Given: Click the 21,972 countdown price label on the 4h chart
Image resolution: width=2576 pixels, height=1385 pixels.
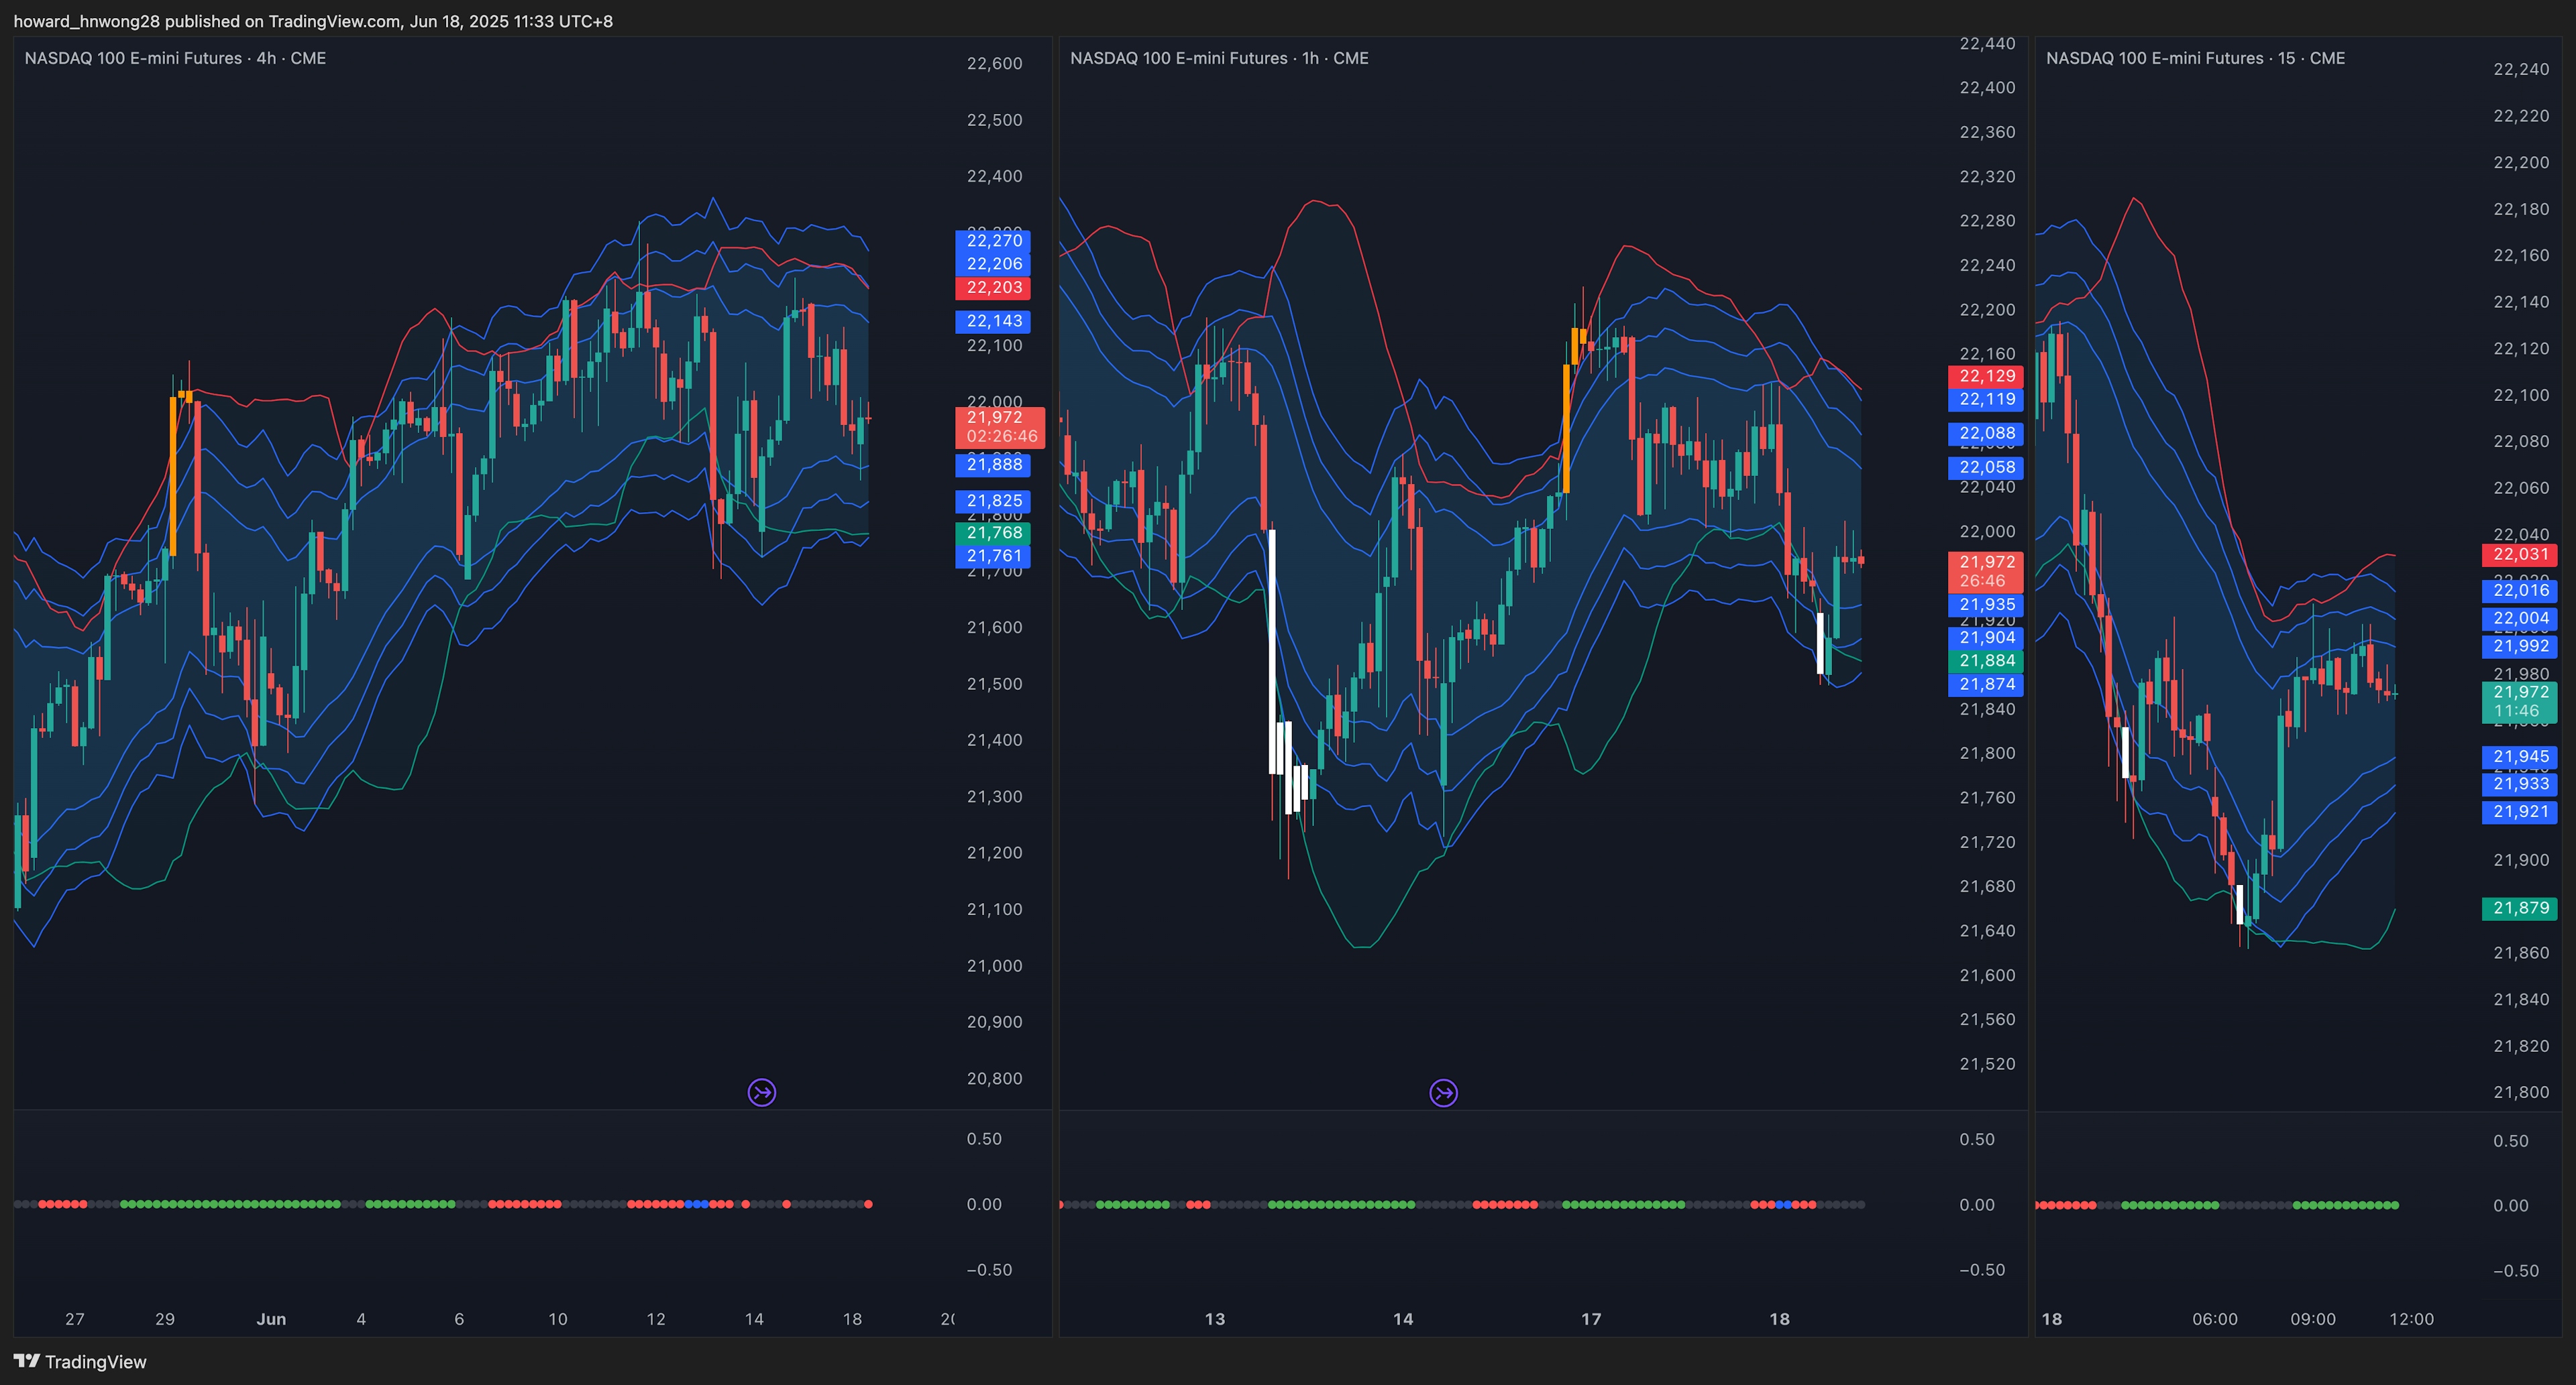Looking at the screenshot, I should tap(1000, 426).
